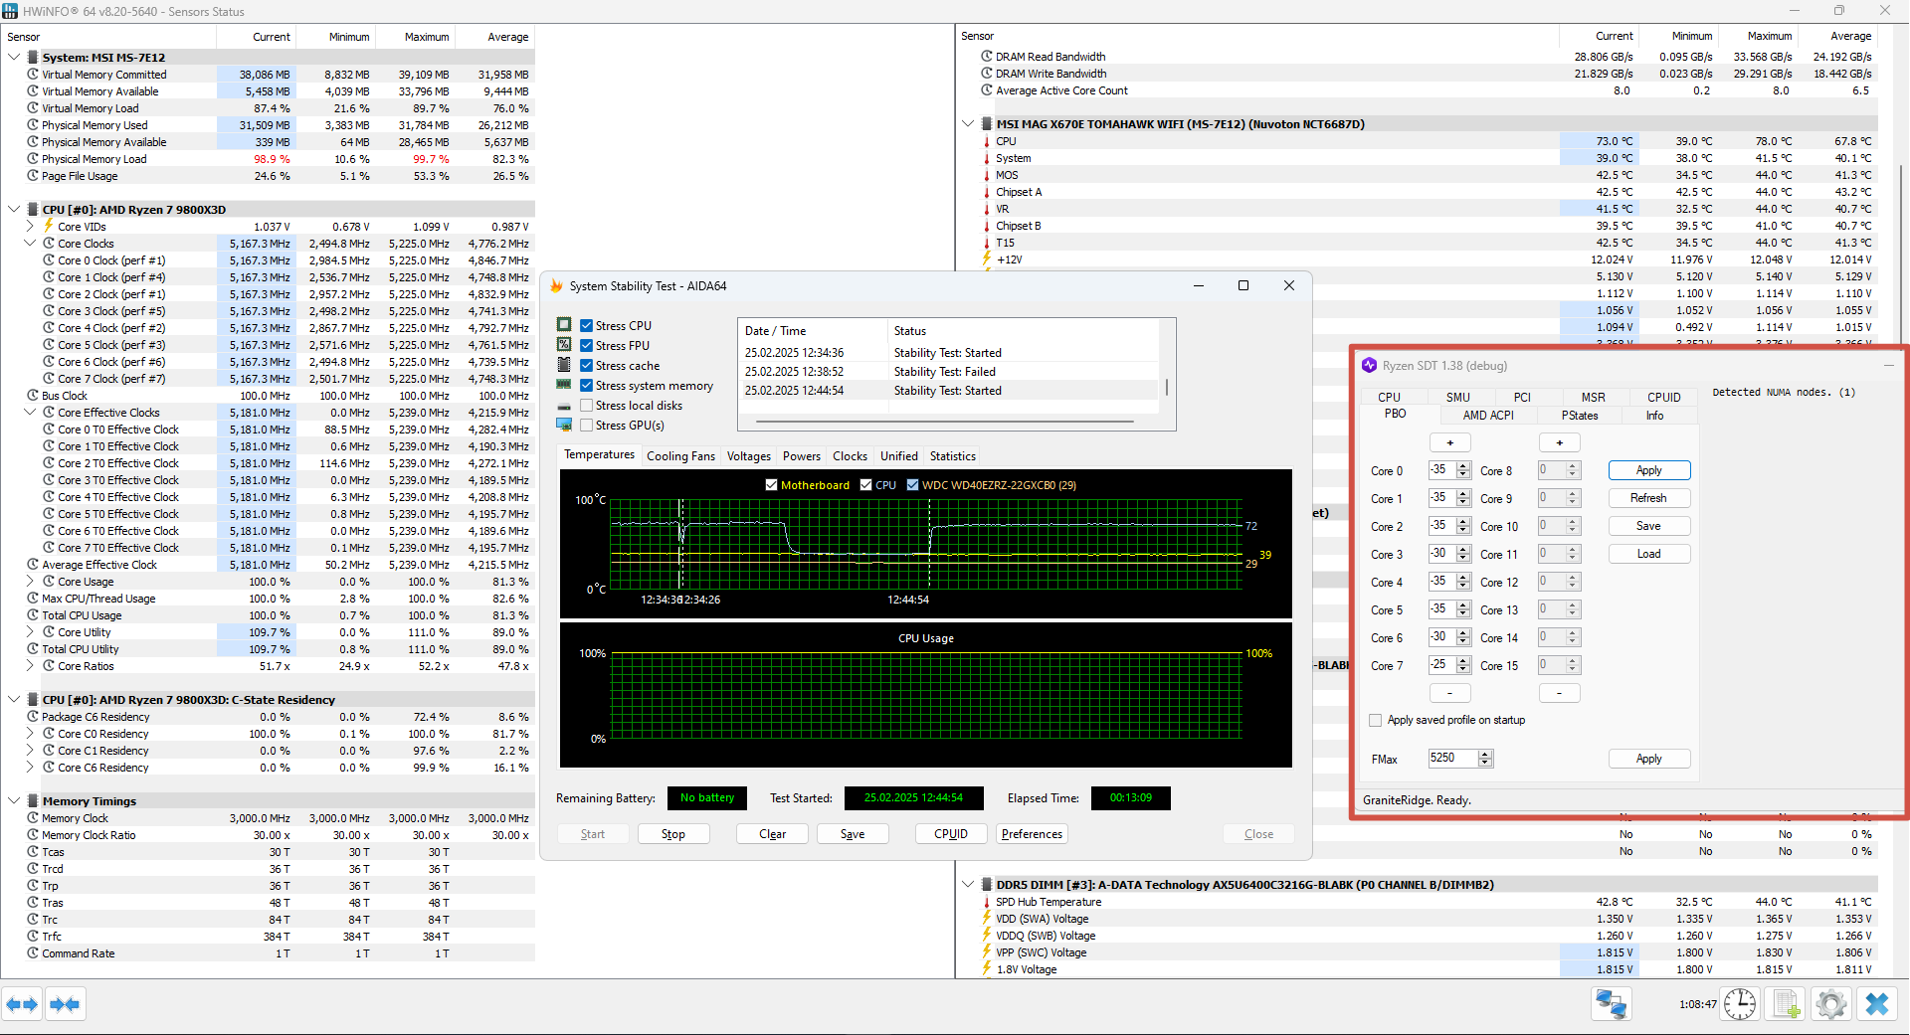Click the Clear button in AIDA64

pyautogui.click(x=772, y=834)
